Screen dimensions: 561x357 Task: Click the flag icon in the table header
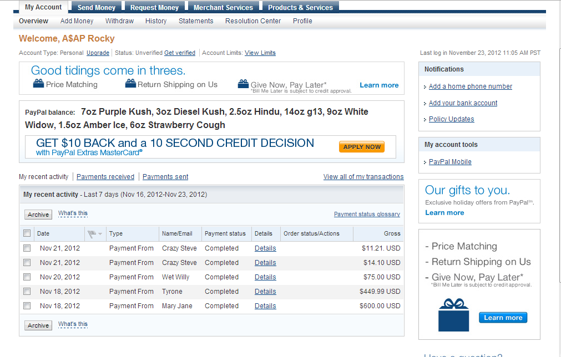[x=92, y=234]
